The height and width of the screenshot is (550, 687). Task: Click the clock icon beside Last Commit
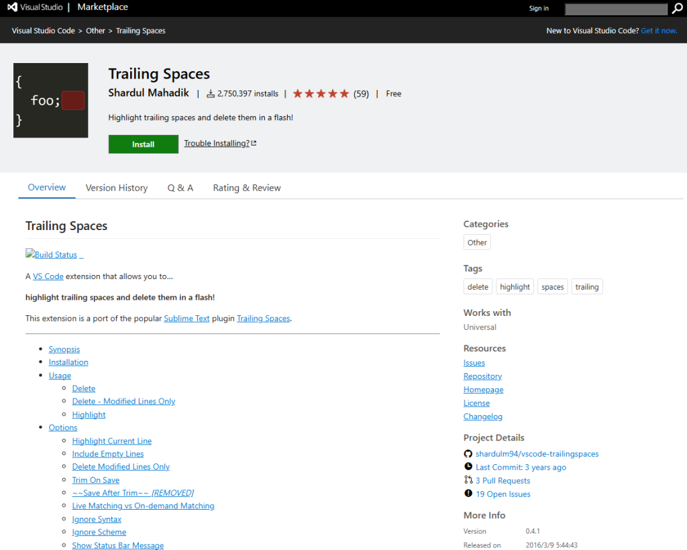[x=468, y=466]
